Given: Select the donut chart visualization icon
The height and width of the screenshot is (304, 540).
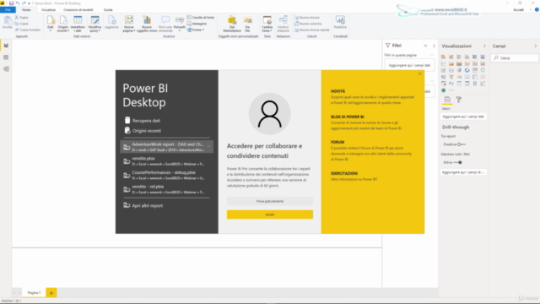Looking at the screenshot, I should (x=467, y=70).
